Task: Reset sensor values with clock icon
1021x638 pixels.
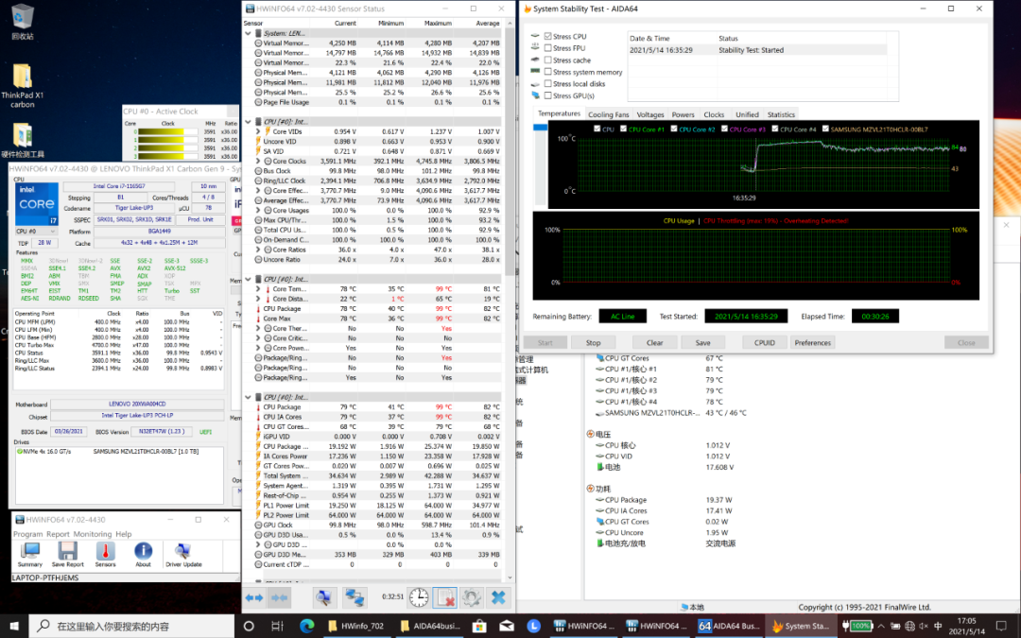Action: pyautogui.click(x=420, y=597)
